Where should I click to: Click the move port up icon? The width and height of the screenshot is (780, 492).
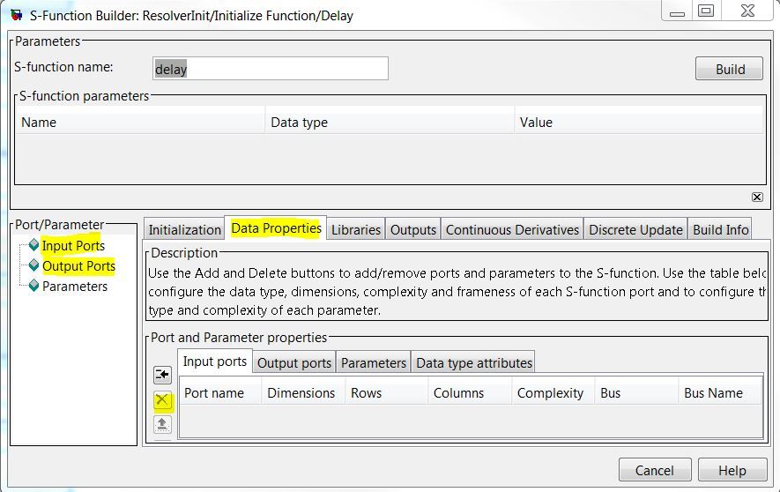click(162, 424)
